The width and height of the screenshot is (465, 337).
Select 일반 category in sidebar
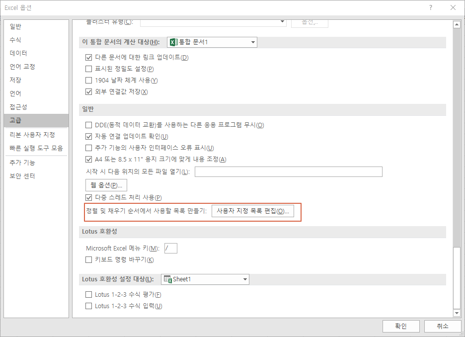[x=36, y=26]
